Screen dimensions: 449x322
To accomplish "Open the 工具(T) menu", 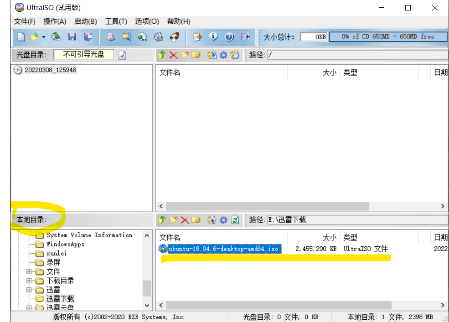I will [x=116, y=21].
